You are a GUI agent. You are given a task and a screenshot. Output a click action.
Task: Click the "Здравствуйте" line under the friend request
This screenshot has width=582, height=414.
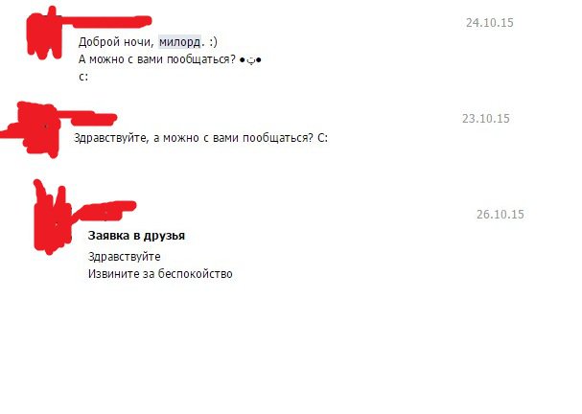pos(125,257)
